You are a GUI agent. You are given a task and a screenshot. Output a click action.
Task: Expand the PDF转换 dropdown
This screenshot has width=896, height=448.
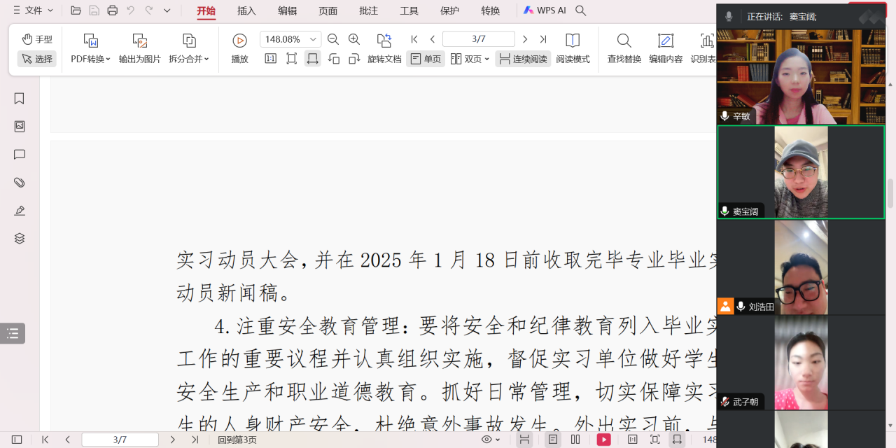click(x=90, y=59)
